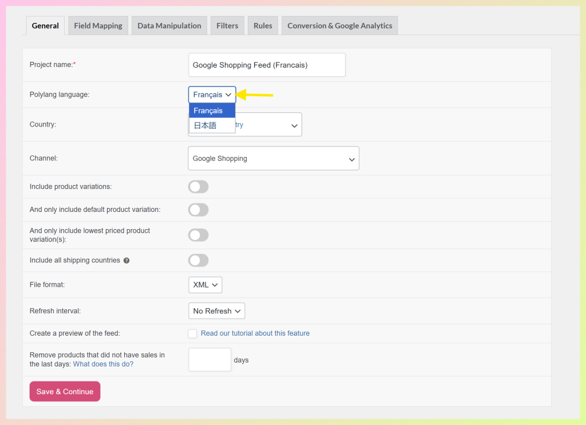Open the File format XML dropdown
586x425 pixels.
[205, 285]
